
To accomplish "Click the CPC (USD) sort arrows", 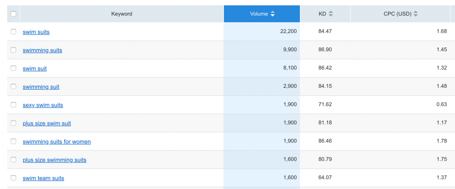I will click(x=415, y=14).
